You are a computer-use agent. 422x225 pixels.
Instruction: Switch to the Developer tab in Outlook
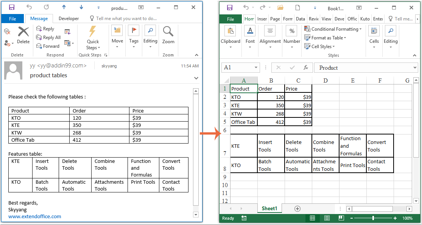pos(69,19)
